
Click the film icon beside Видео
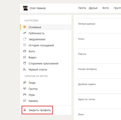click(25, 57)
